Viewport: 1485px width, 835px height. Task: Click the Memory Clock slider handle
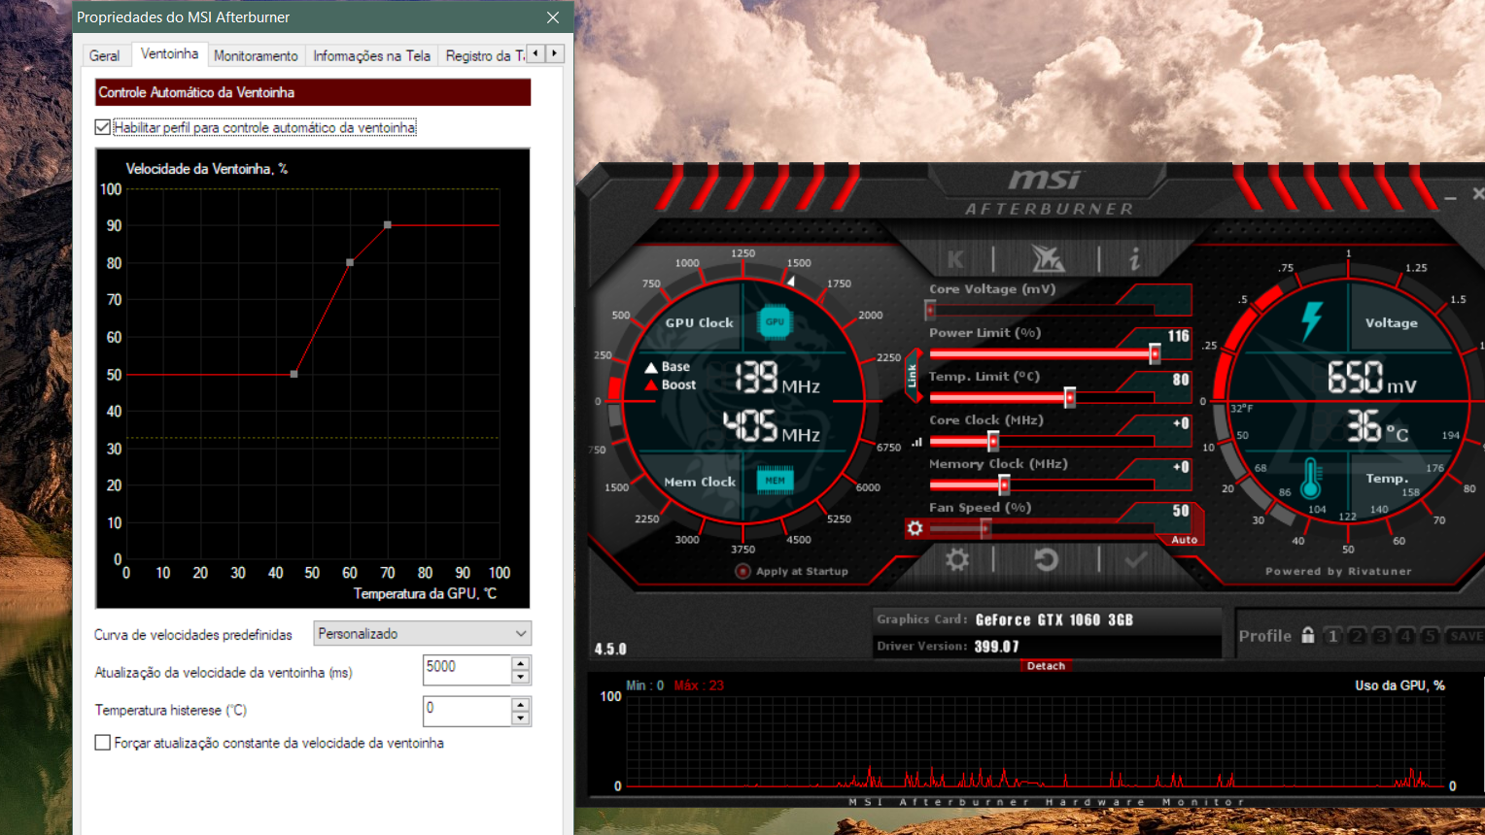1004,484
